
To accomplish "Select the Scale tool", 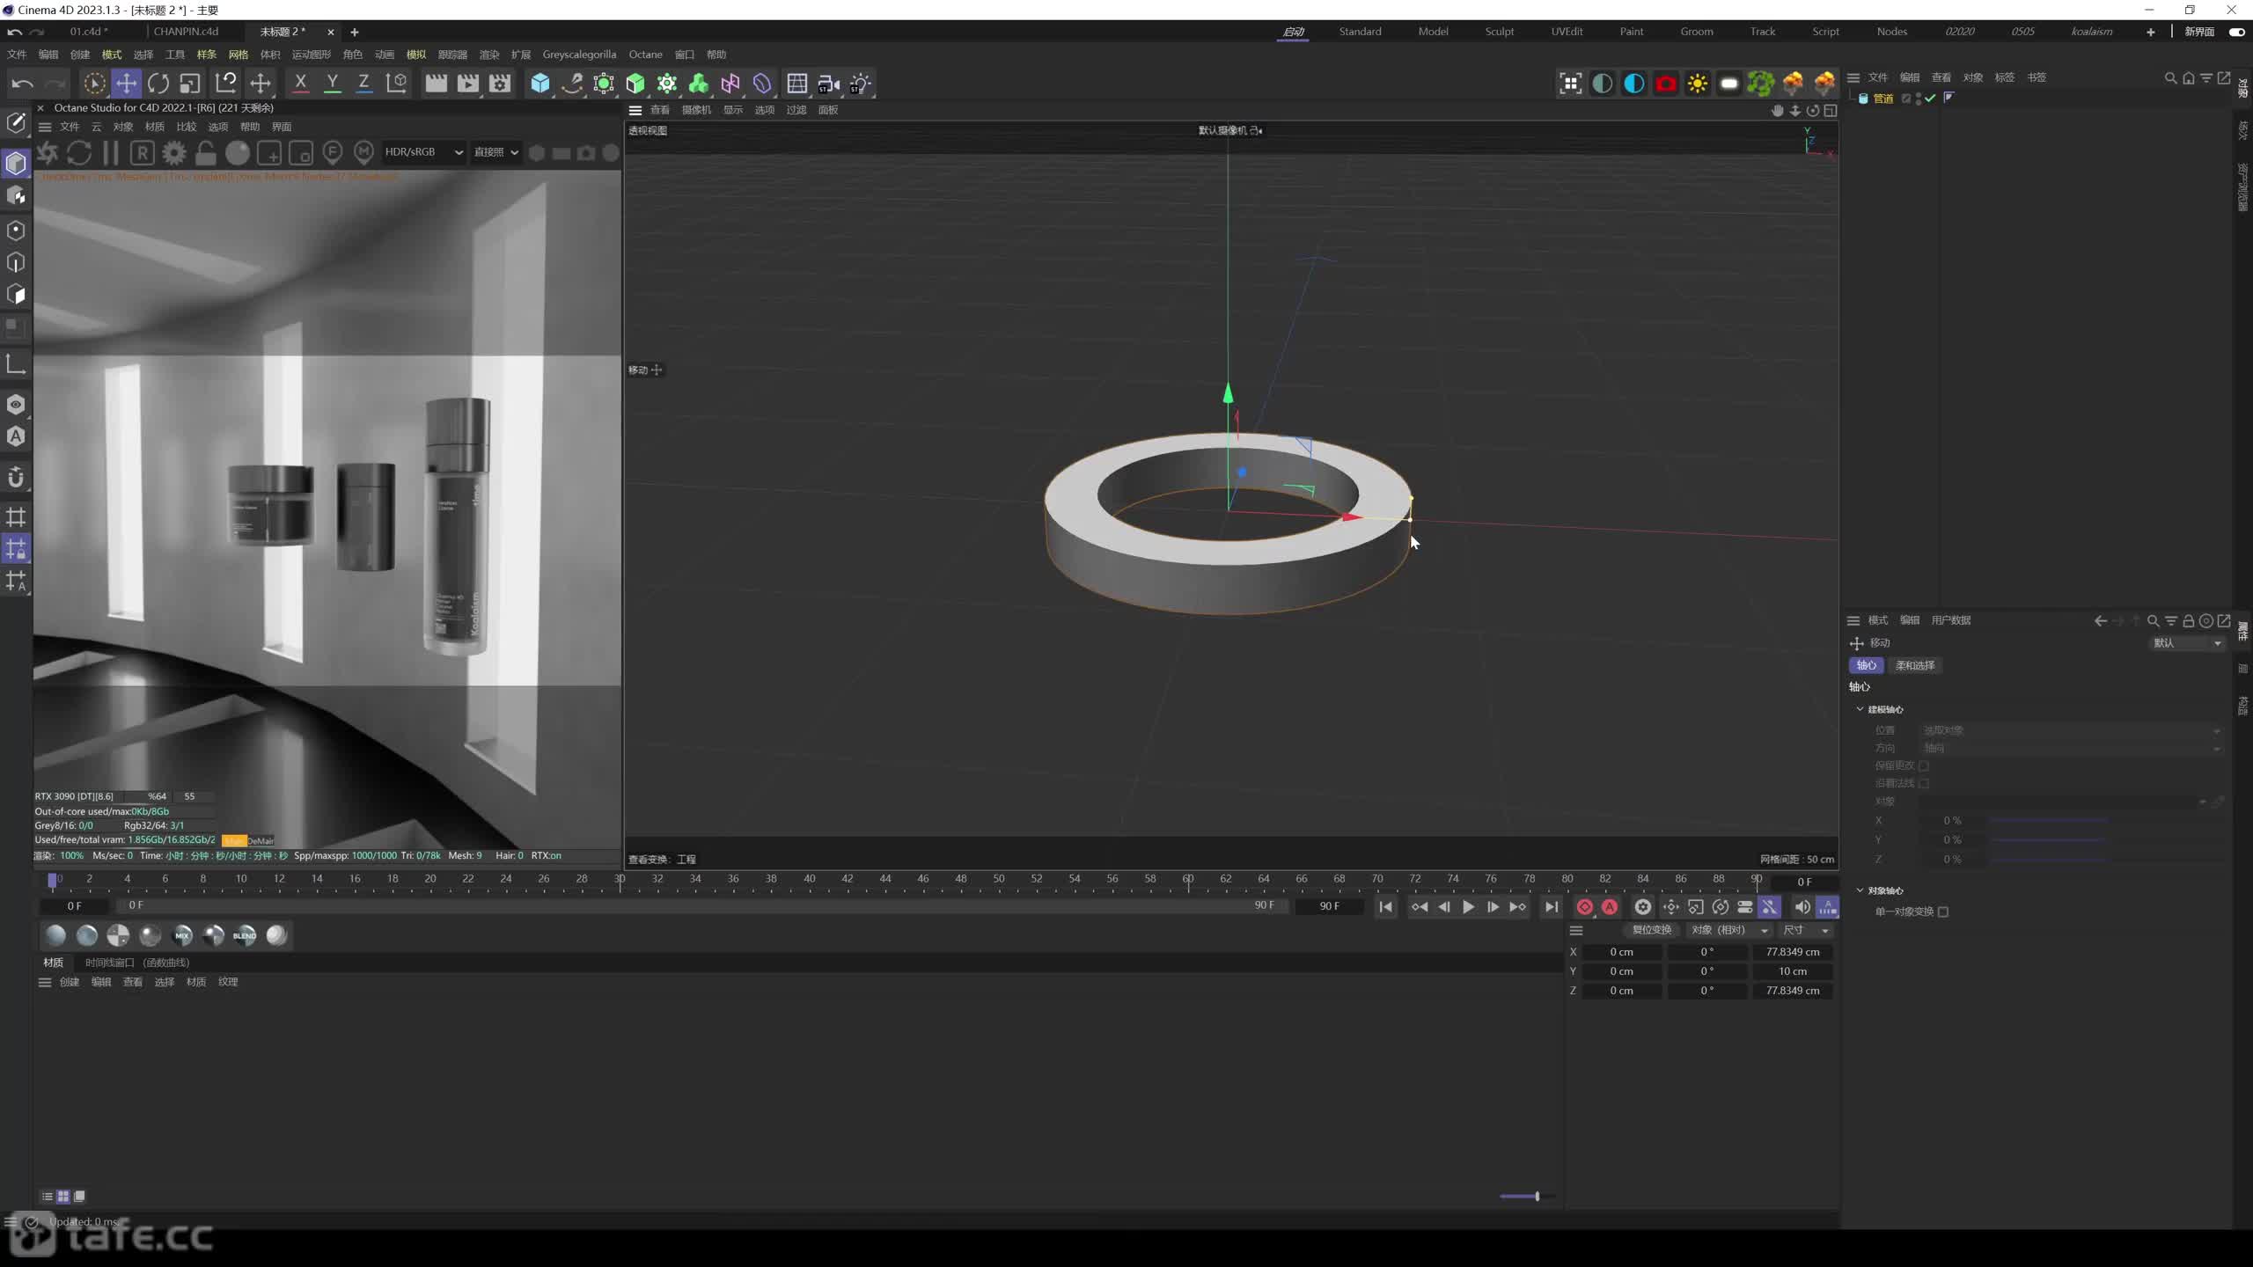I will tap(190, 84).
